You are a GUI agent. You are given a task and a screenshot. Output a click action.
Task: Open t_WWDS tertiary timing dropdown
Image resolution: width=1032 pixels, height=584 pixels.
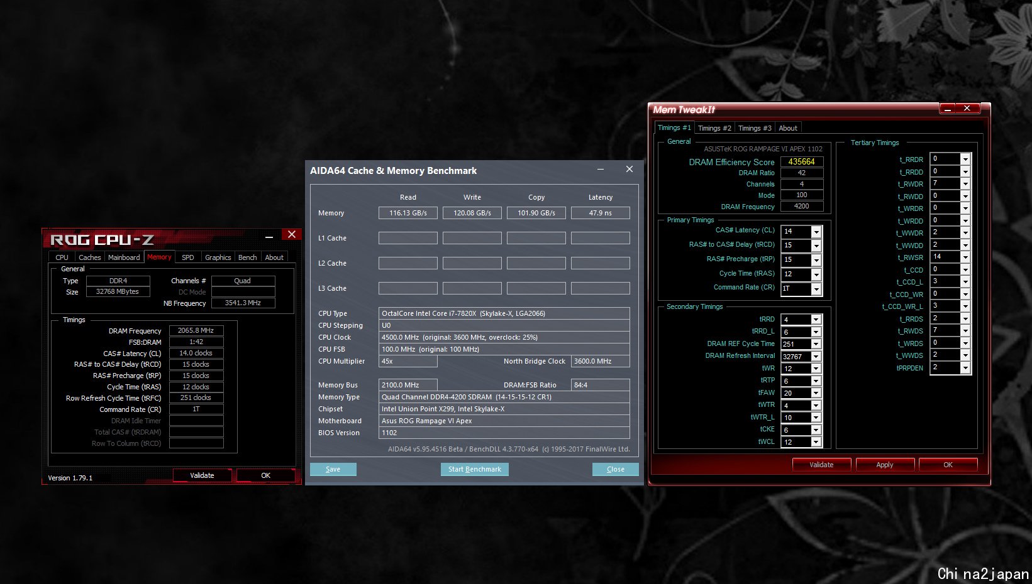tap(965, 355)
